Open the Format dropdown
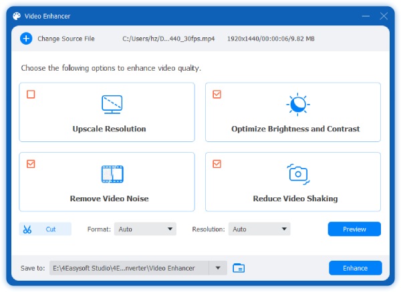 (x=145, y=229)
